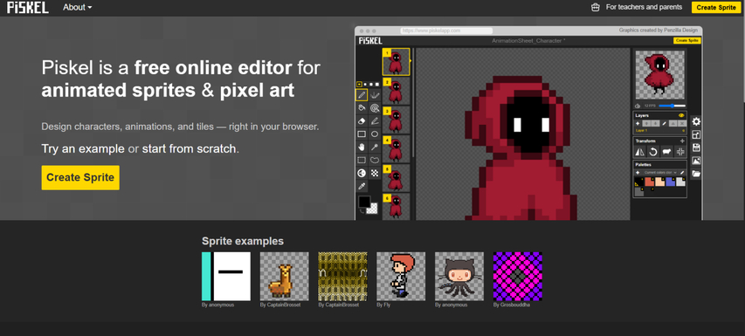Click the add layer plus icon
745x336 pixels.
coord(638,123)
